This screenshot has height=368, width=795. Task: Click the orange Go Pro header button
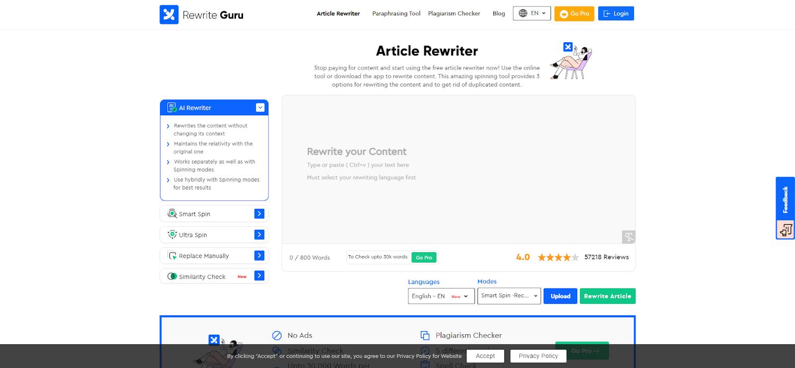pos(574,13)
